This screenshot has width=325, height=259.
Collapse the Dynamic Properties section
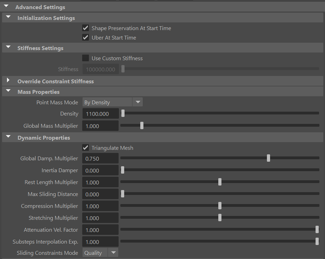click(x=8, y=137)
